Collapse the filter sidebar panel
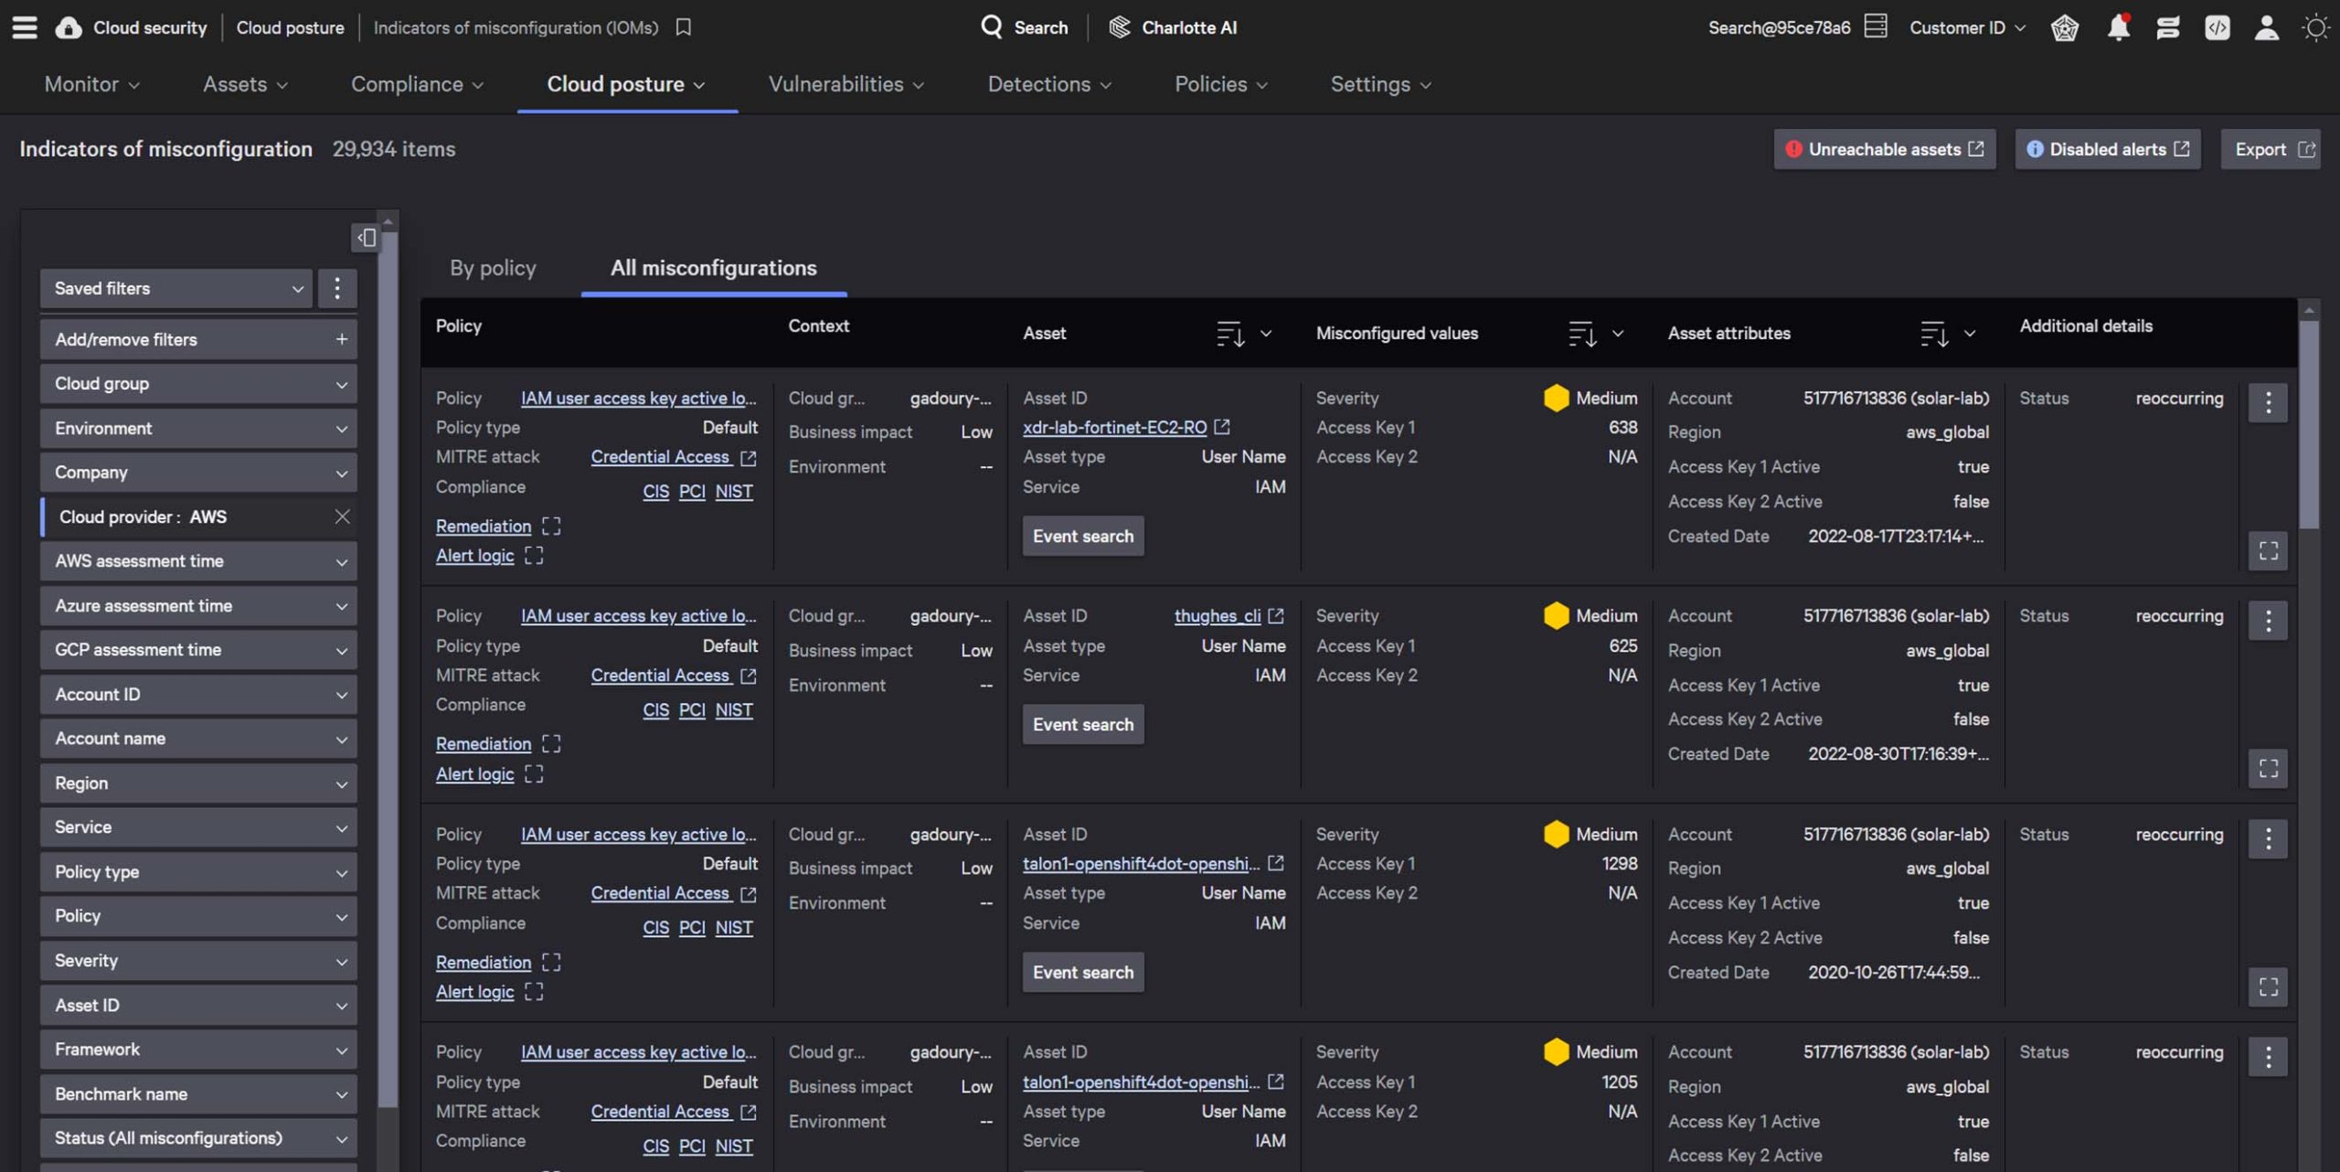Image resolution: width=2340 pixels, height=1172 pixels. pyautogui.click(x=367, y=238)
